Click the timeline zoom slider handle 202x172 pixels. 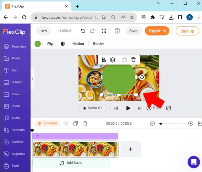161,124
